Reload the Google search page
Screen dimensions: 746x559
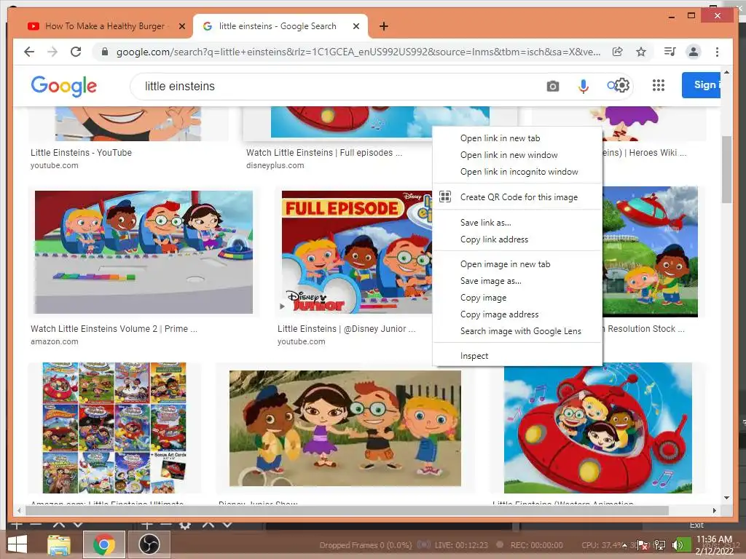pos(76,52)
